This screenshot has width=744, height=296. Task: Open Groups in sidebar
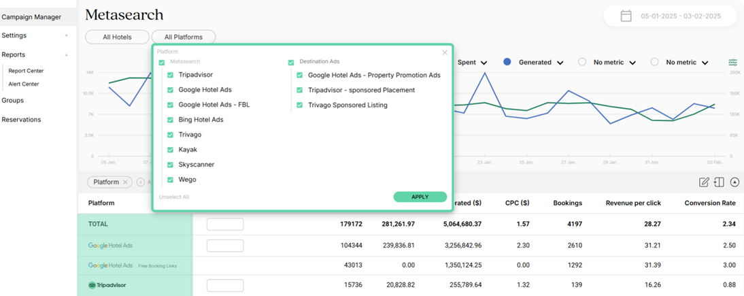[13, 100]
